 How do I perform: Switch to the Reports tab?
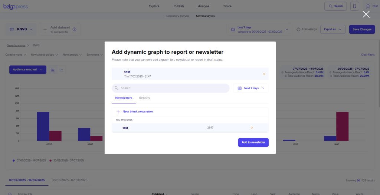coord(144,98)
